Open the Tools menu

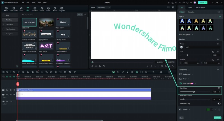pos(33,2)
